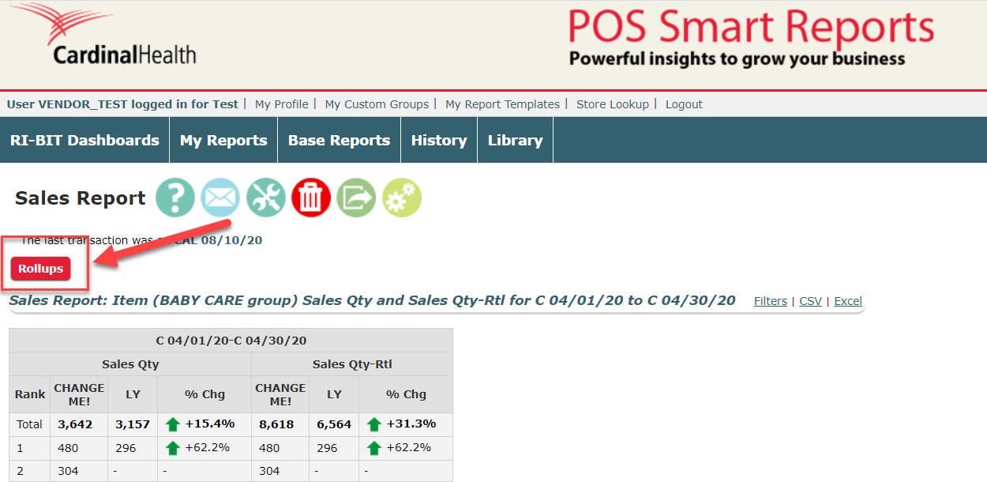987x482 pixels.
Task: Switch to the My Reports tab
Action: (x=223, y=141)
